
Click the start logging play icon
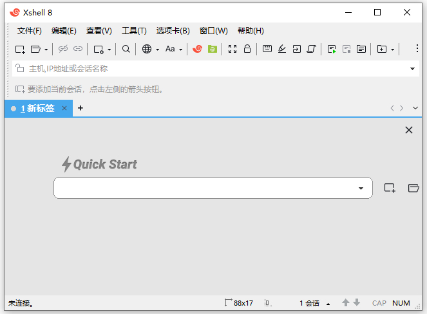coord(332,50)
